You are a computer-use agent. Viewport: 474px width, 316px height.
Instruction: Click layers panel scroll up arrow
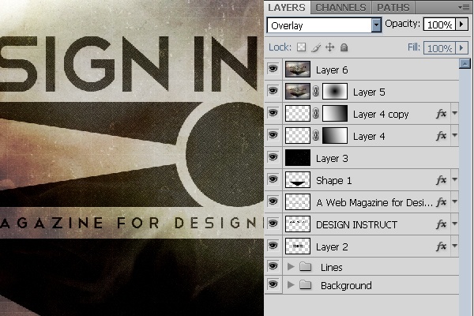(x=465, y=64)
